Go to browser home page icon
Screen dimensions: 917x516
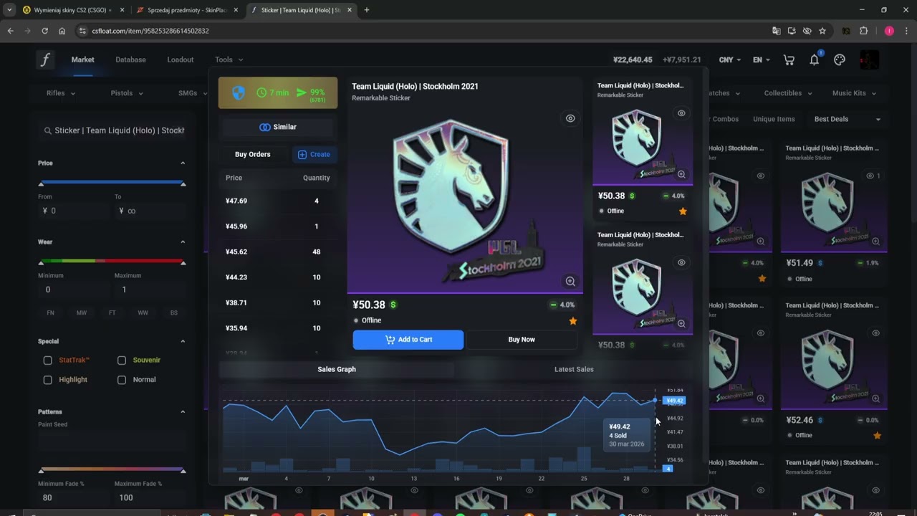pos(62,31)
